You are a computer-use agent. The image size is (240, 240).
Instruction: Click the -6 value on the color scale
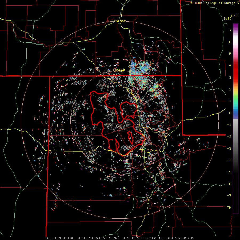click(229, 184)
